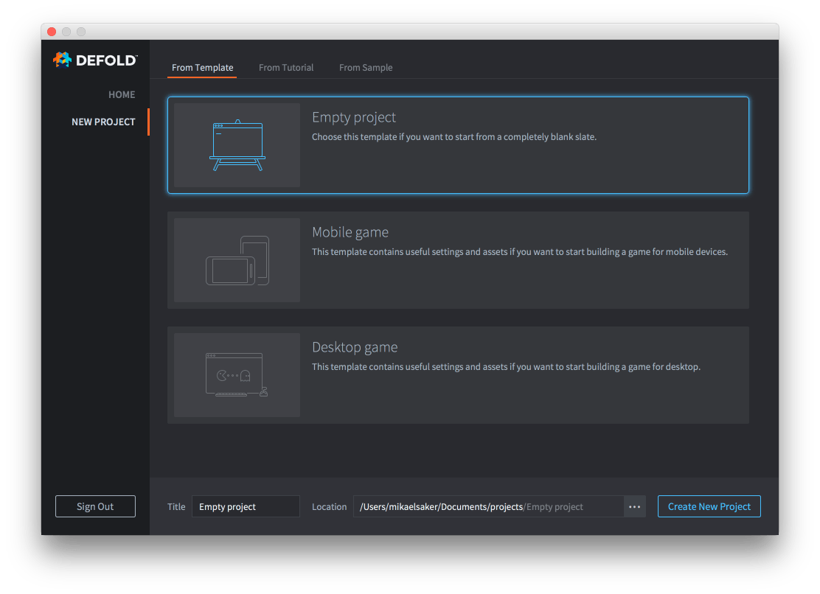Click the From Template tab
This screenshot has width=820, height=594.
(202, 67)
